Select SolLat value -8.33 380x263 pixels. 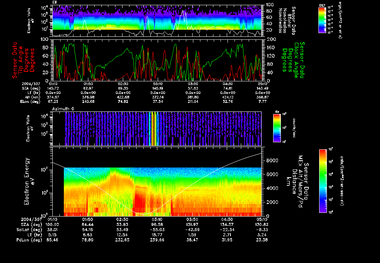pos(262,230)
